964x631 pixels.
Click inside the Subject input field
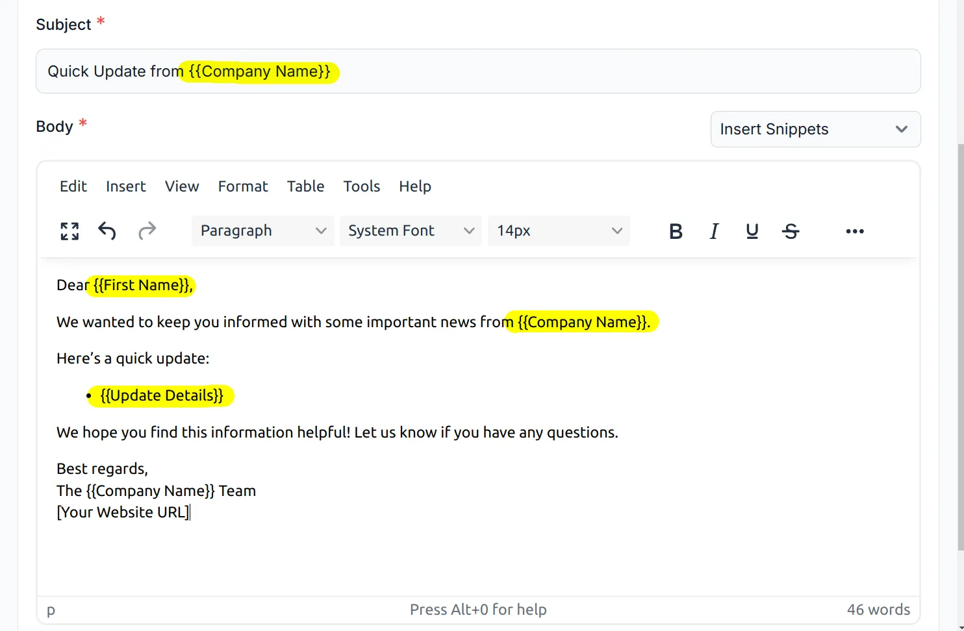(478, 71)
